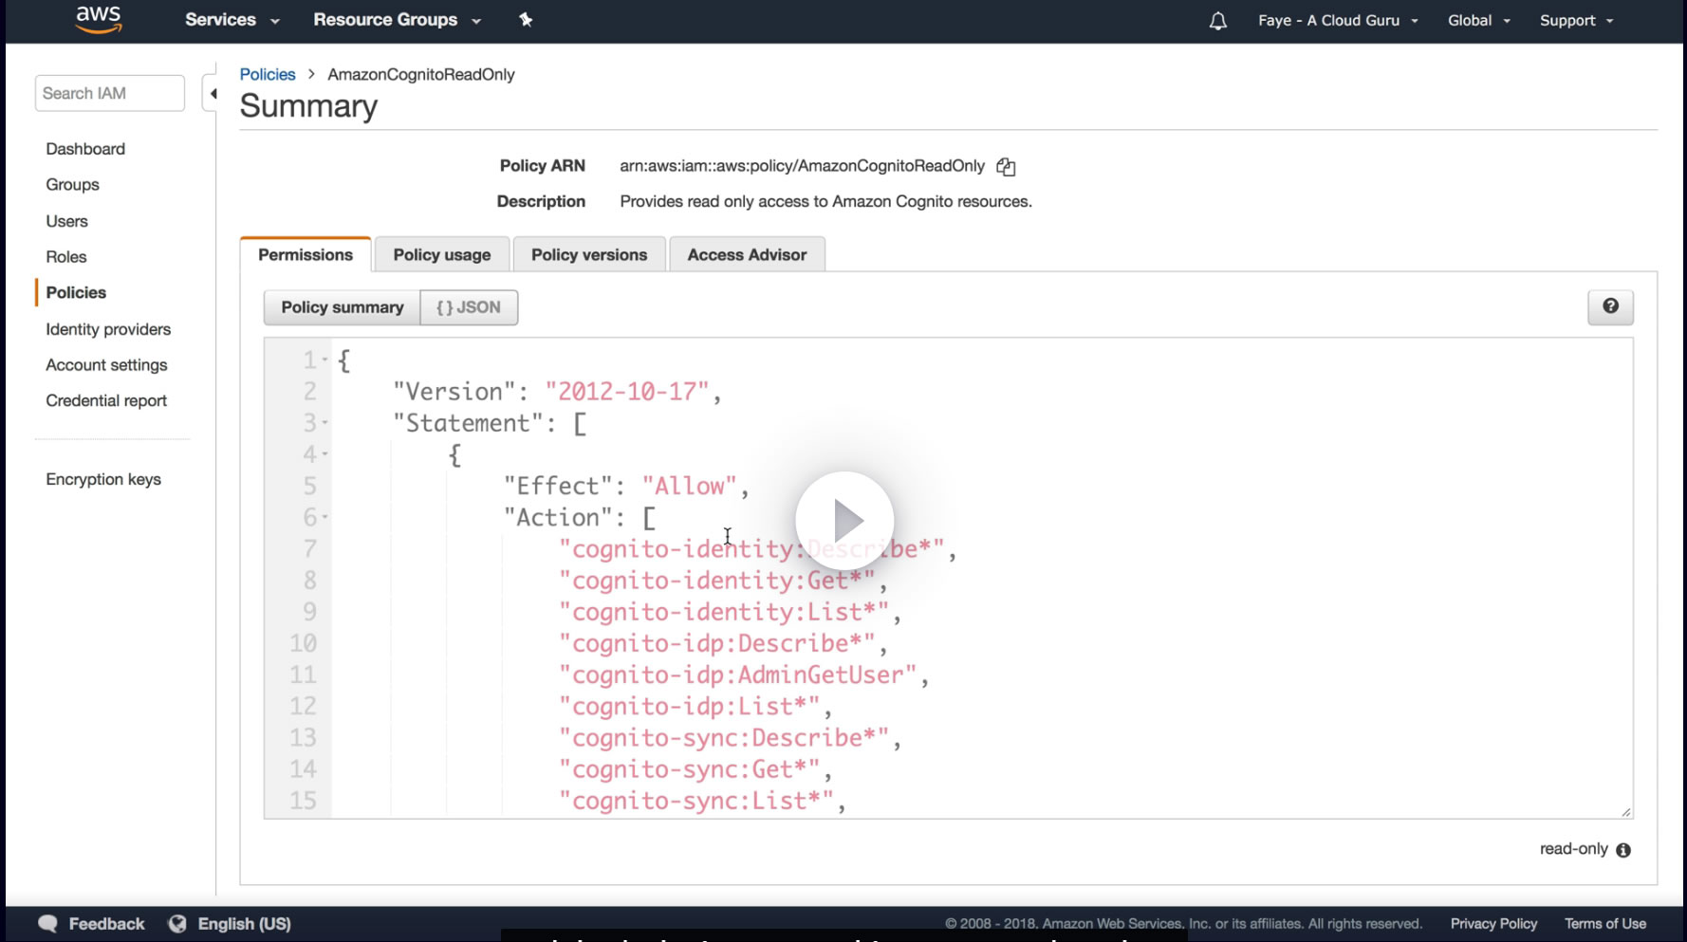Click the "cognito-sync:List*" action line

tap(695, 800)
